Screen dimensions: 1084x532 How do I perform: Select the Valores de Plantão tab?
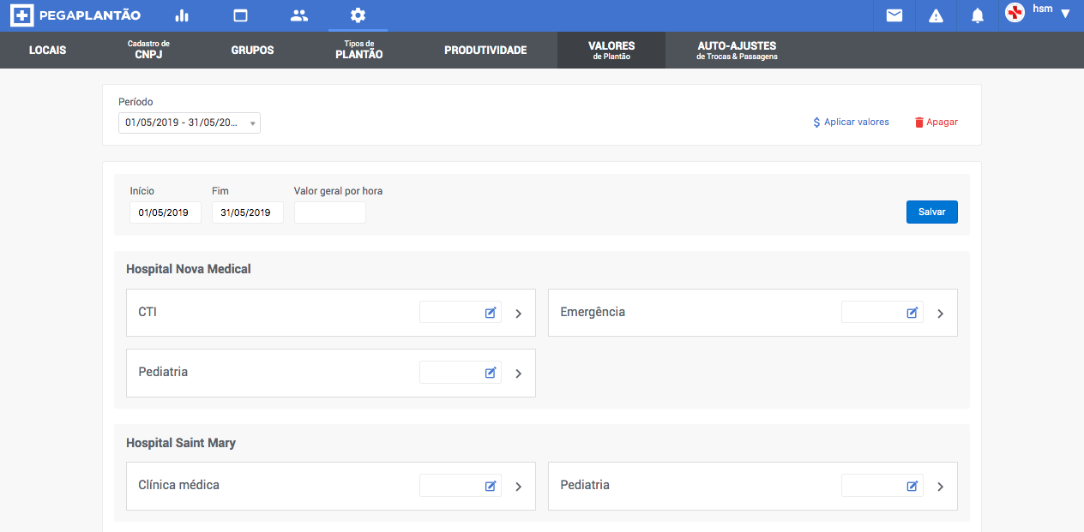click(x=611, y=51)
